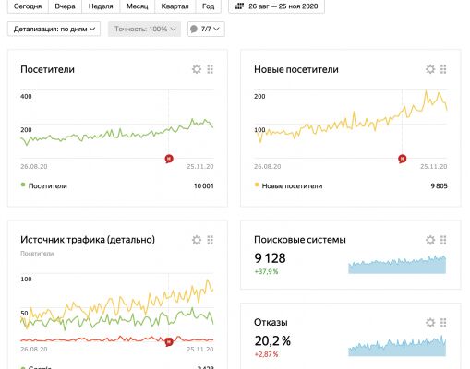Click drag handle of Источник трафика widget
Screen dimensions: 470x369
click(211, 240)
